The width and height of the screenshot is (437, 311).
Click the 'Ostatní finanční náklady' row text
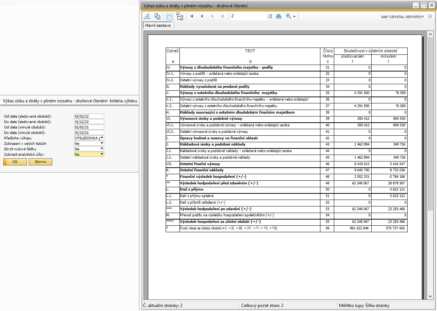tap(202, 170)
